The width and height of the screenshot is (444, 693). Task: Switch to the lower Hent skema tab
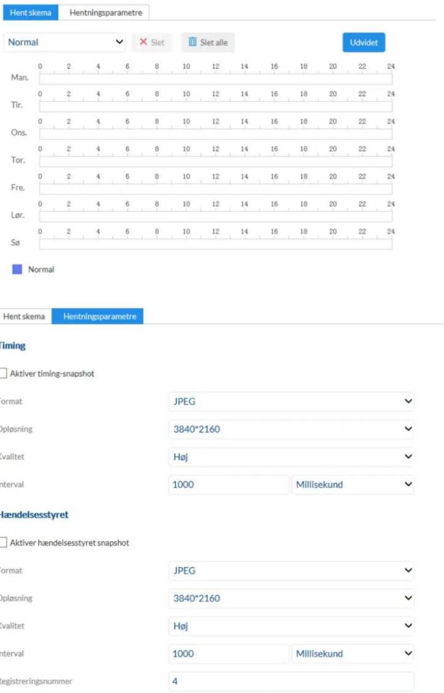pyautogui.click(x=24, y=316)
